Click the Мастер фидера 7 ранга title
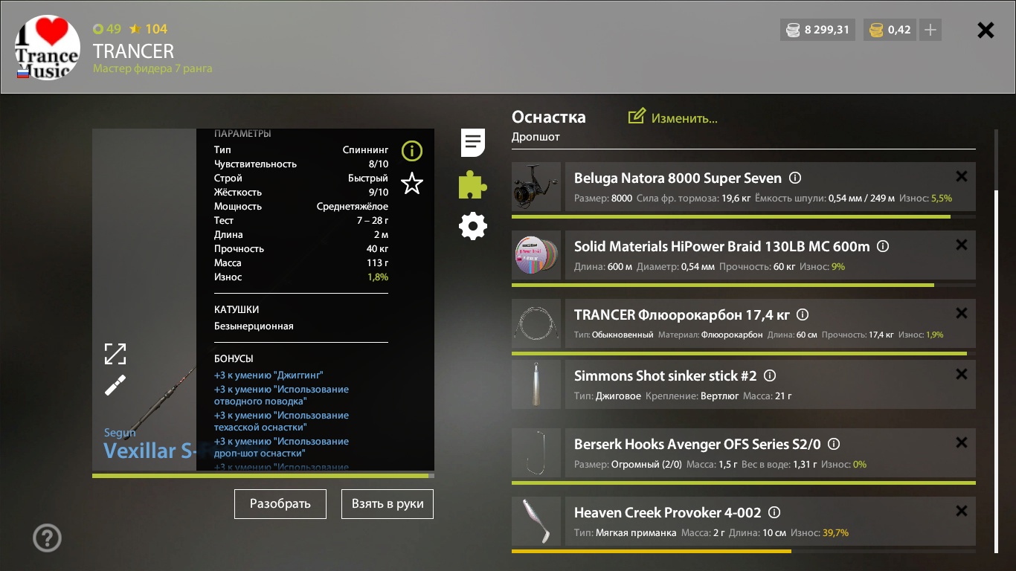The width and height of the screenshot is (1016, 571). tap(152, 68)
